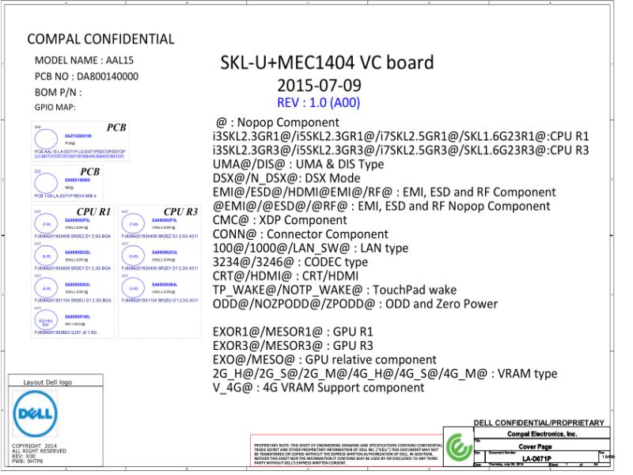Screen dimensions: 633x475
Task: Click the 'QJ57 J0 1.6G' line under CPU R1
Action: point(66,332)
